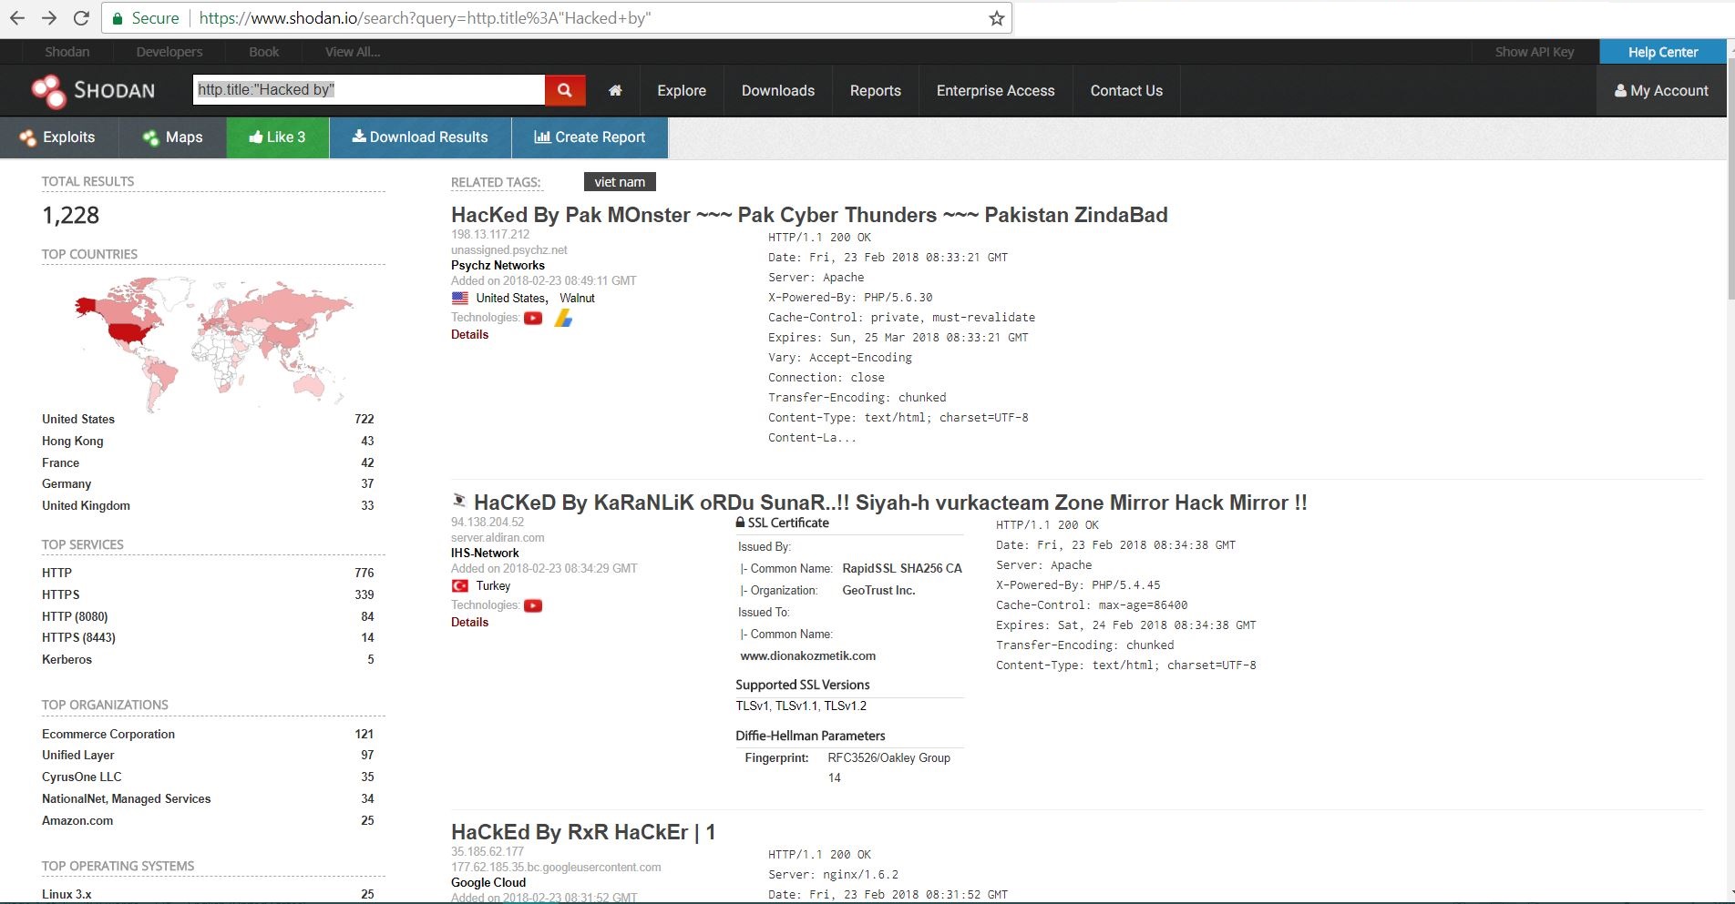1735x904 pixels.
Task: Click the green secure padlock icon
Action: point(118,18)
